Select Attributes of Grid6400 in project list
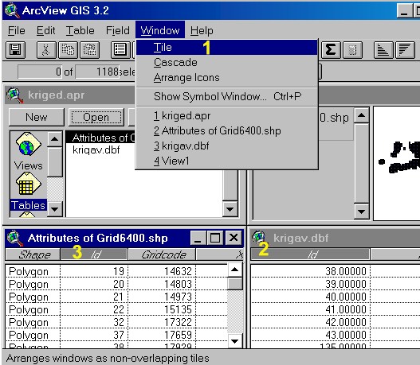420x365 pixels. (101, 138)
